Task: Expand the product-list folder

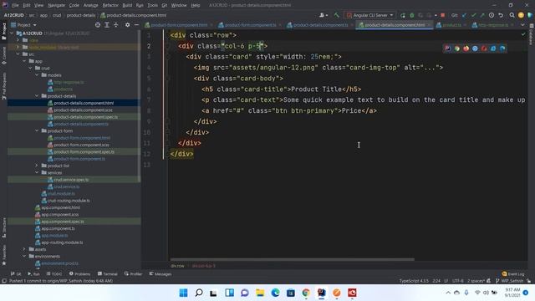Action: pyautogui.click(x=37, y=166)
